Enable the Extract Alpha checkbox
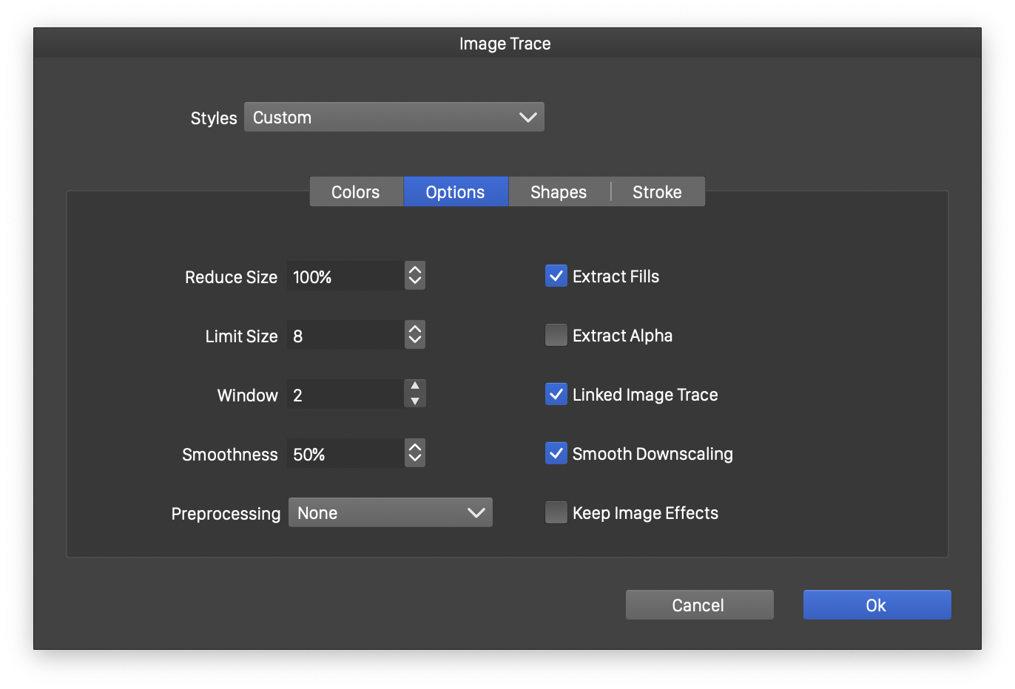The image size is (1015, 689). pyautogui.click(x=556, y=335)
